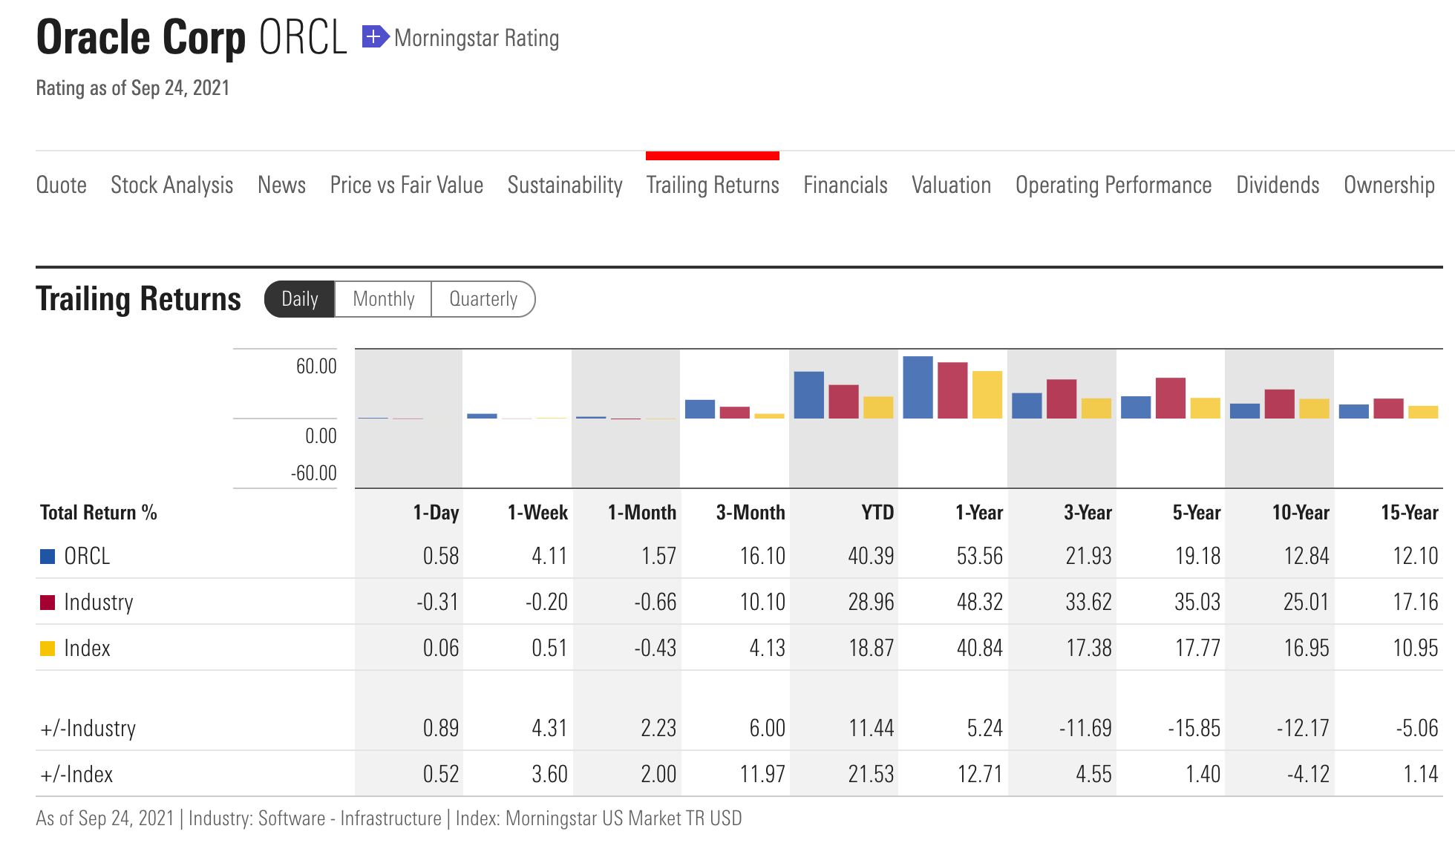1455x843 pixels.
Task: Open the Ownership tab
Action: 1389,185
